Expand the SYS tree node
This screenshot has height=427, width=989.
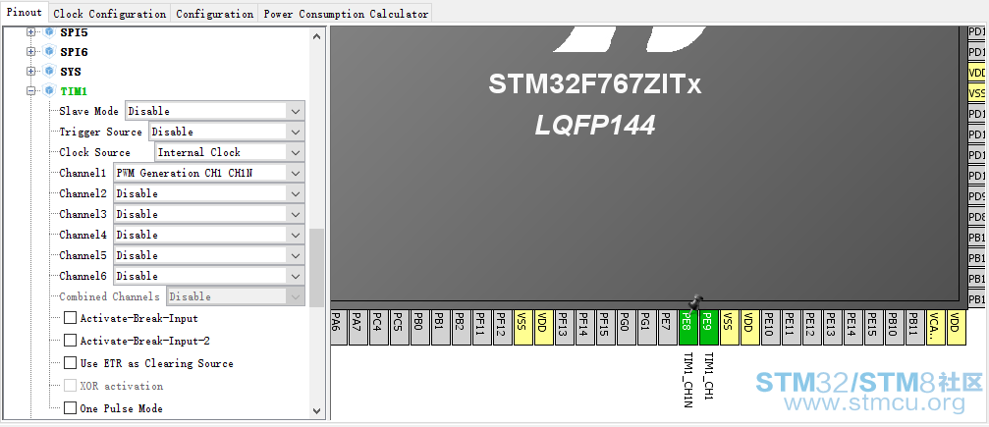(30, 72)
